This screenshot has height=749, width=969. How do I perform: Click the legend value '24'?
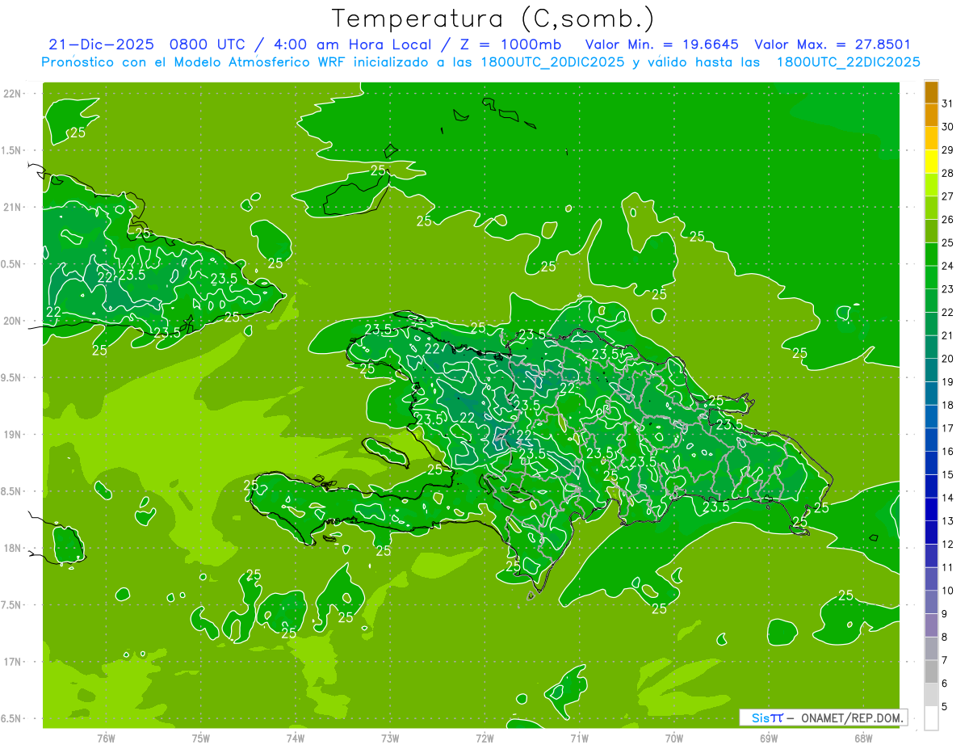[948, 266]
